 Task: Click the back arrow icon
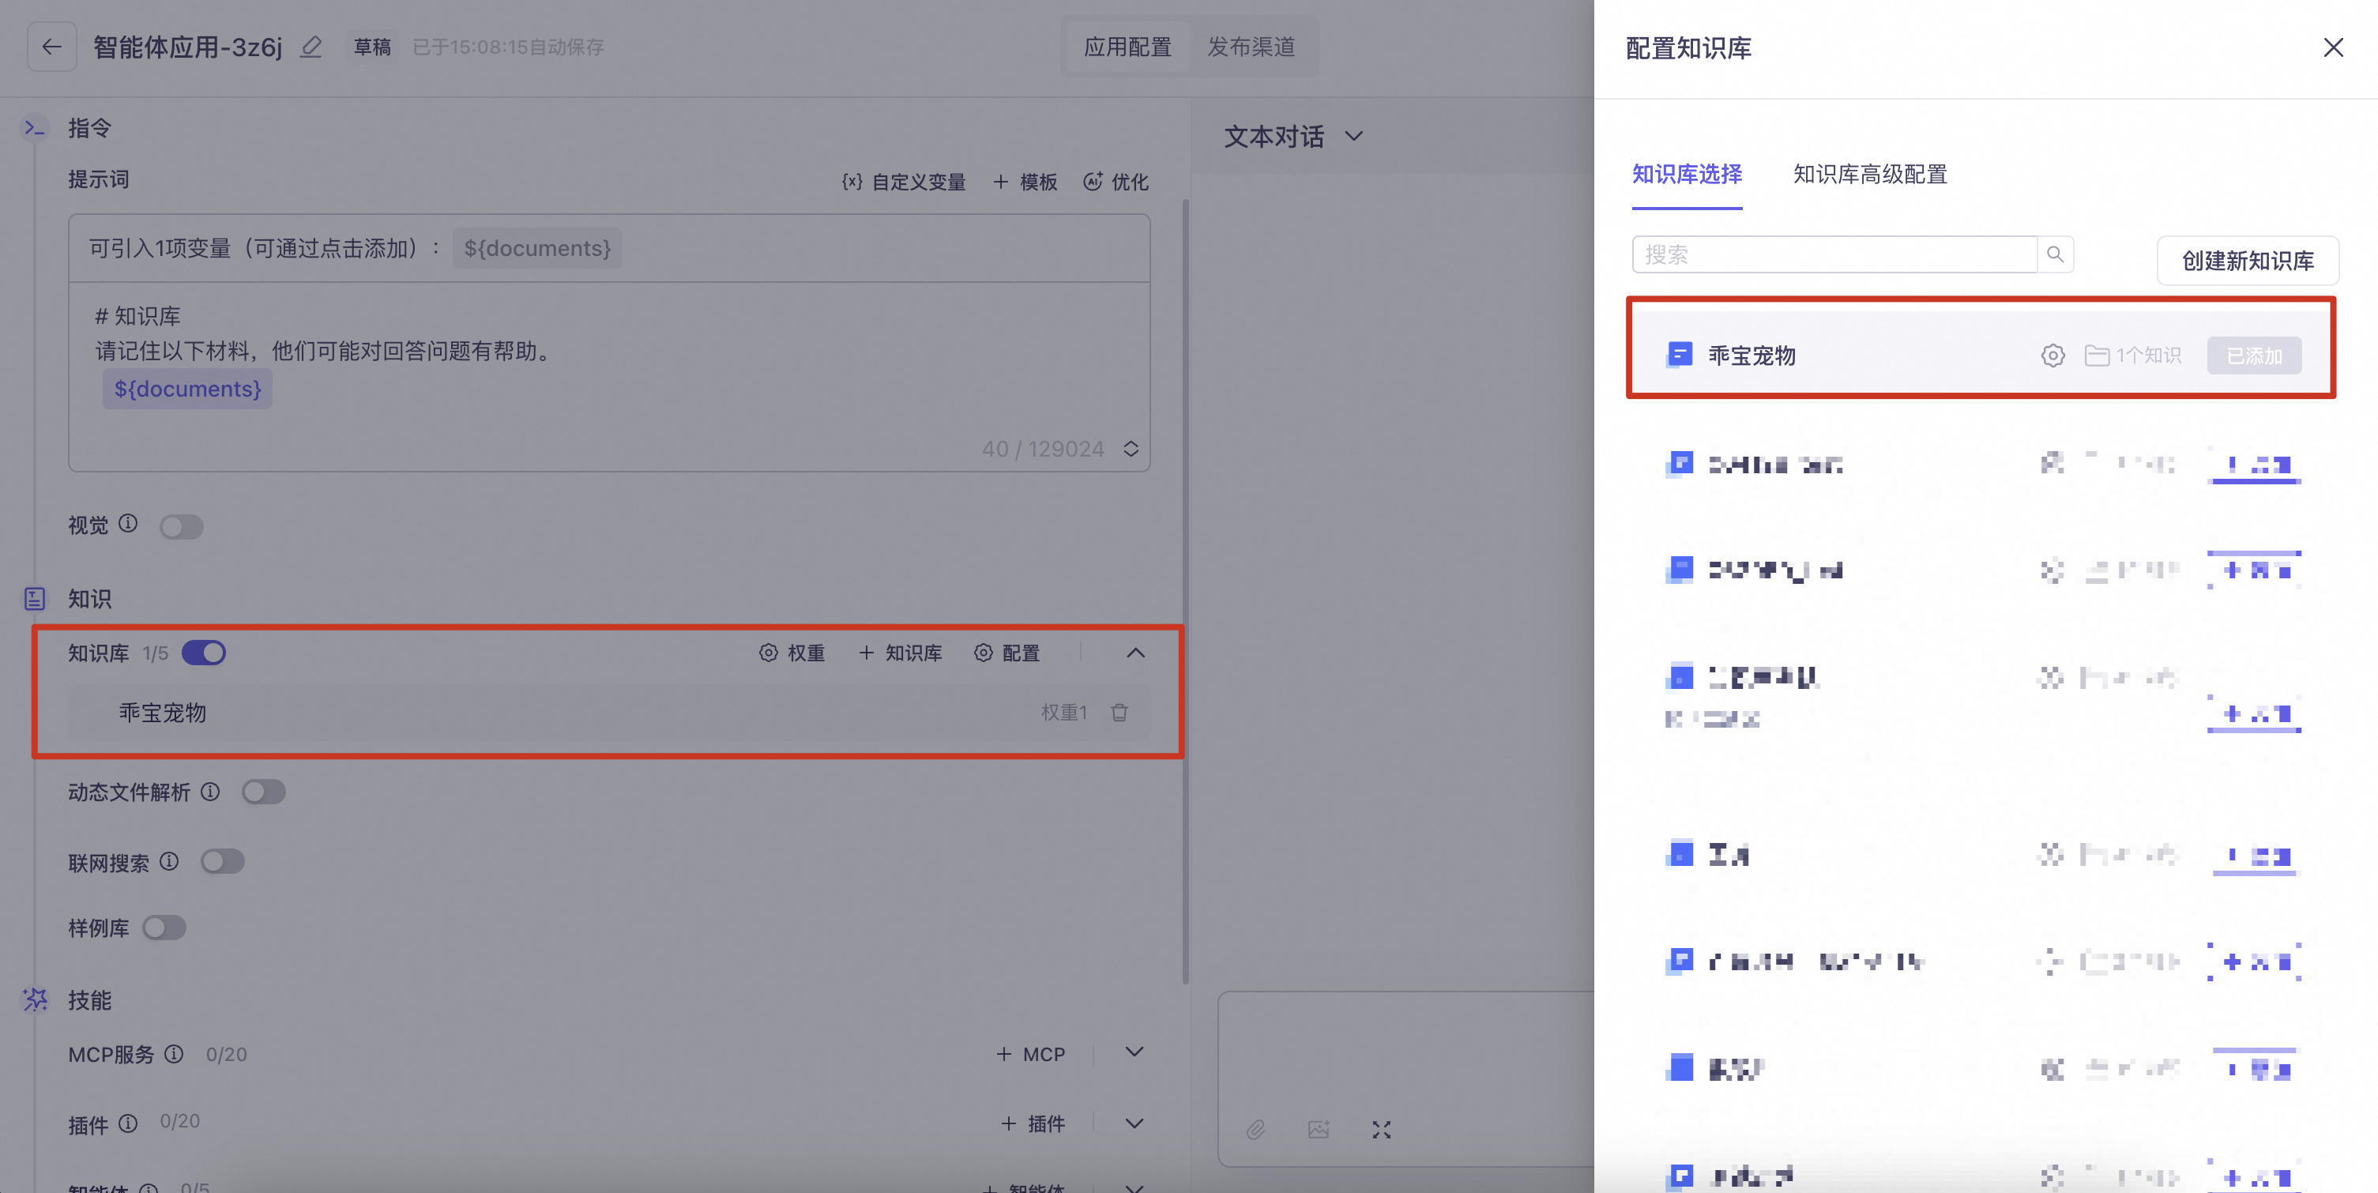(x=51, y=47)
